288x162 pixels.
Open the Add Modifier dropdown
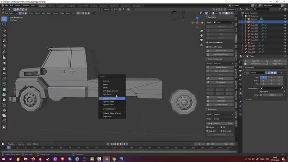tap(265, 67)
